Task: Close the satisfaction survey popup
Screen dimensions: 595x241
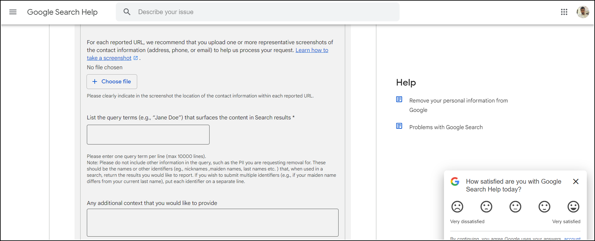Action: pyautogui.click(x=576, y=181)
